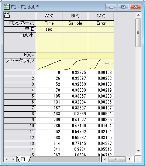The image size is (145, 166).
Task: Select row header 5
Action: coord(20,96)
